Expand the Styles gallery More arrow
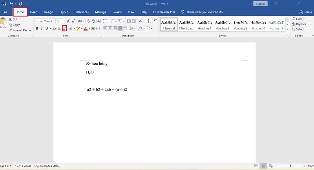 (x=287, y=29)
